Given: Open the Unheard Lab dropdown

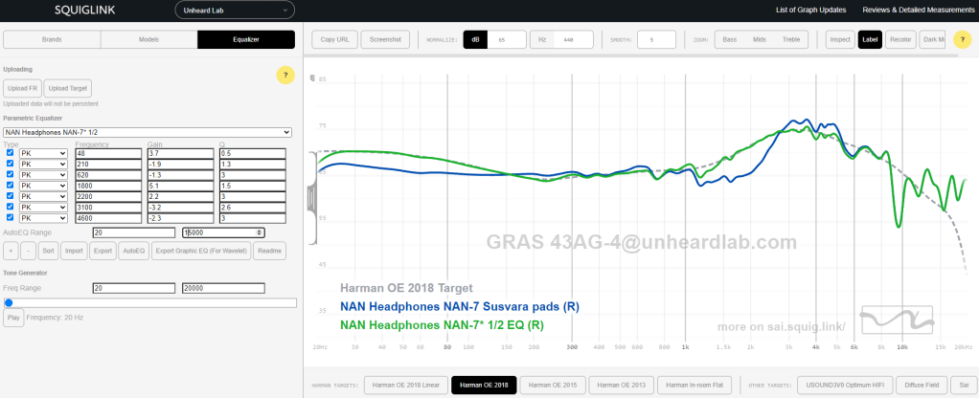Looking at the screenshot, I should (233, 11).
